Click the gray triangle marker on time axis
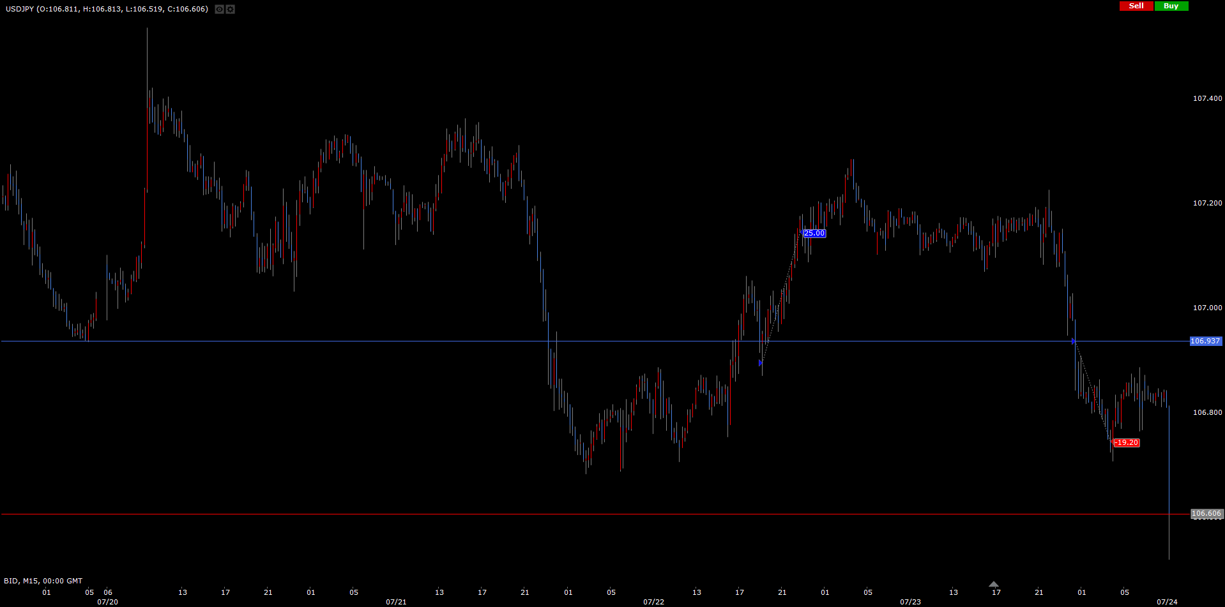Viewport: 1225px width, 607px height. click(994, 584)
